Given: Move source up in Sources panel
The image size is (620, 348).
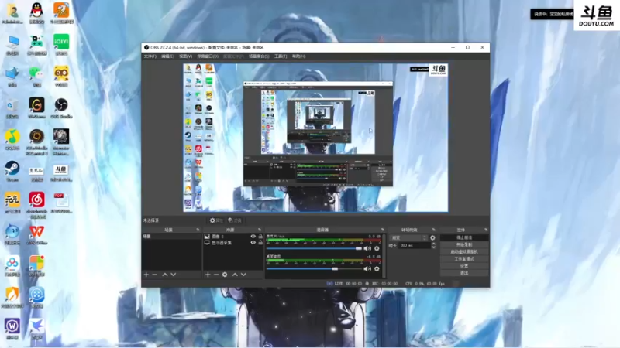Looking at the screenshot, I should pos(235,275).
